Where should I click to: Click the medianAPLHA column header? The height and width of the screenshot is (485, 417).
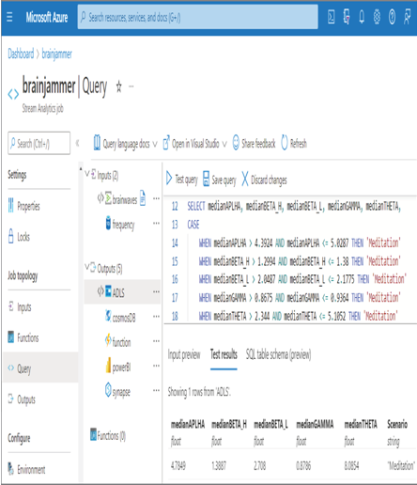(188, 424)
